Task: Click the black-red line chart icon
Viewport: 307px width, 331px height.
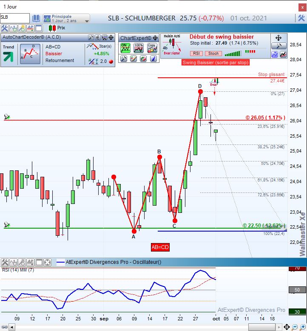Action: coord(283,55)
